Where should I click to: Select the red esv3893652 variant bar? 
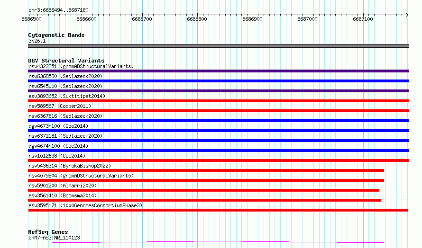218,101
